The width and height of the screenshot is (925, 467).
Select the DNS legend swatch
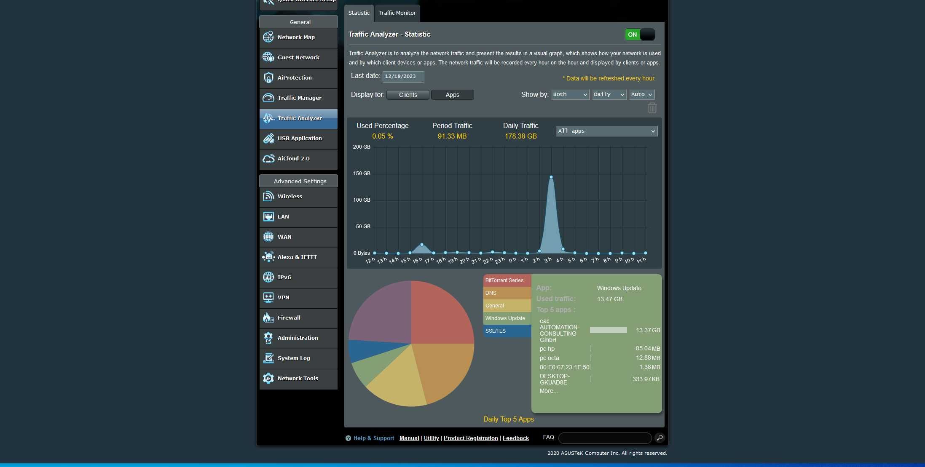click(507, 293)
